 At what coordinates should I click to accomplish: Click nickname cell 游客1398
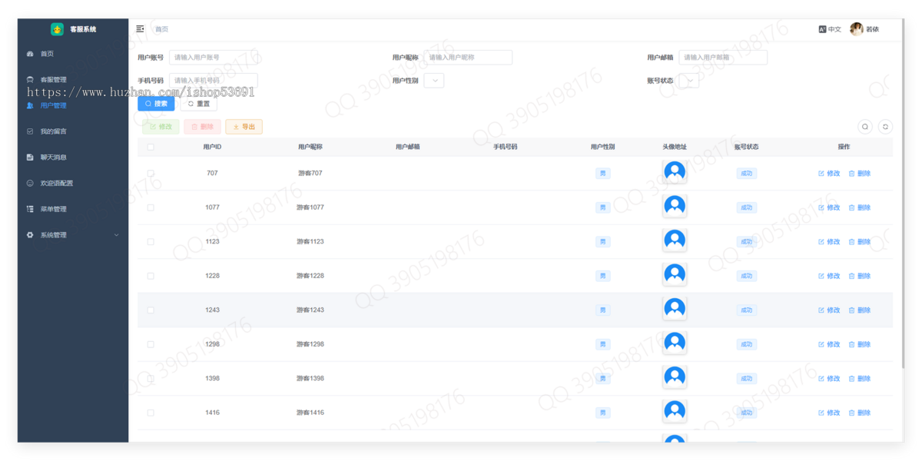(x=310, y=379)
